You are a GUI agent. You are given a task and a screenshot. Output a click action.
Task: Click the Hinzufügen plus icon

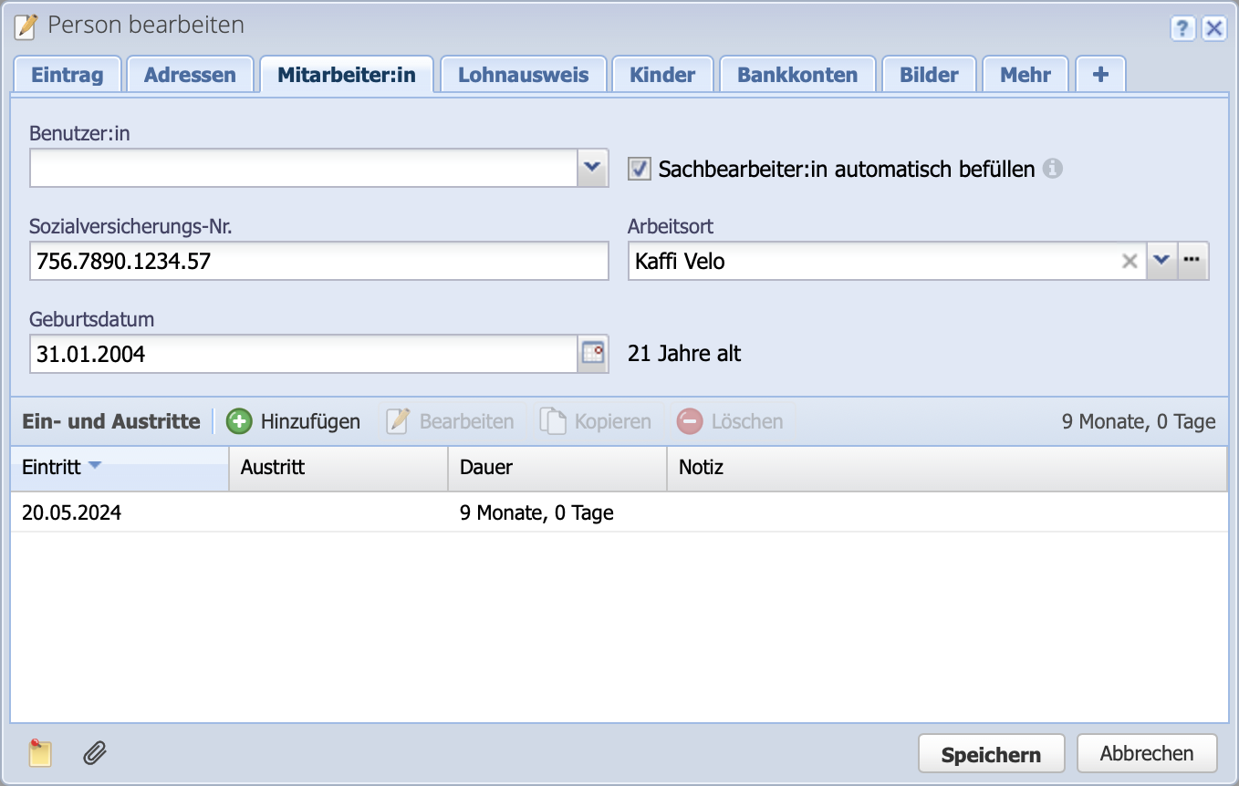pyautogui.click(x=239, y=421)
